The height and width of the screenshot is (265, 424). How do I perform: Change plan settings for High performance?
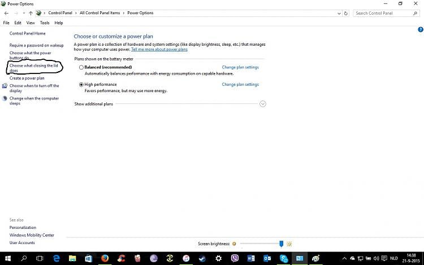[x=240, y=85]
